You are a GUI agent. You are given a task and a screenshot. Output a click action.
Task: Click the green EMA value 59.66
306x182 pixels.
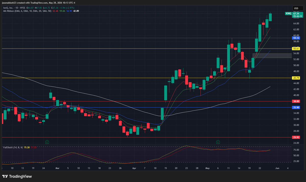tap(62, 11)
